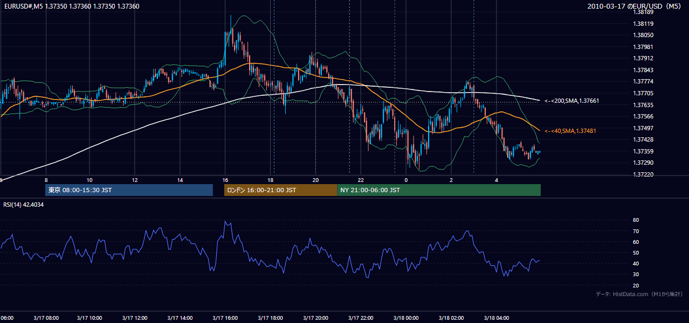Click the HistData.com data source credit
This screenshot has height=323, width=689.
pyautogui.click(x=639, y=294)
